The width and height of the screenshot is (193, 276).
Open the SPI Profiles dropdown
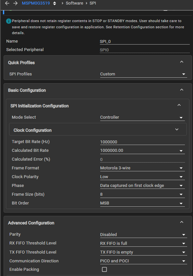tap(143, 74)
